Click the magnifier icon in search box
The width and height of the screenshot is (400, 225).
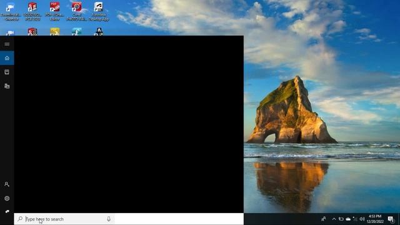20,219
